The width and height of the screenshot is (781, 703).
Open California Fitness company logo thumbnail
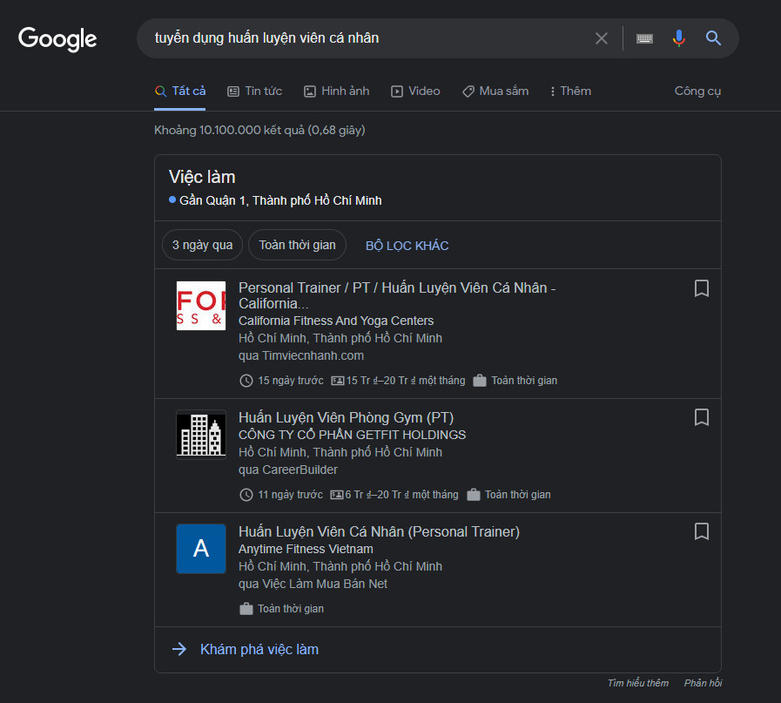[x=201, y=306]
